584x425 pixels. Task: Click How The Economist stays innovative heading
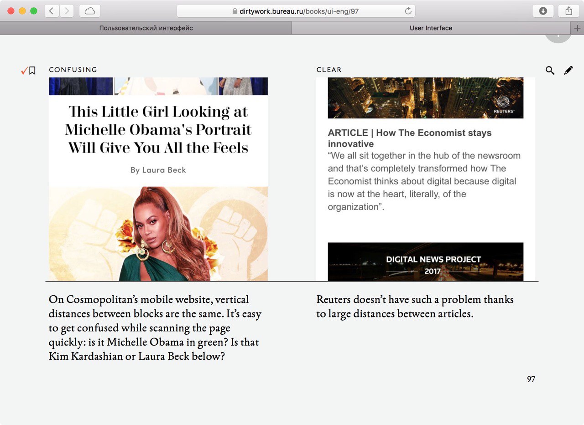(410, 138)
